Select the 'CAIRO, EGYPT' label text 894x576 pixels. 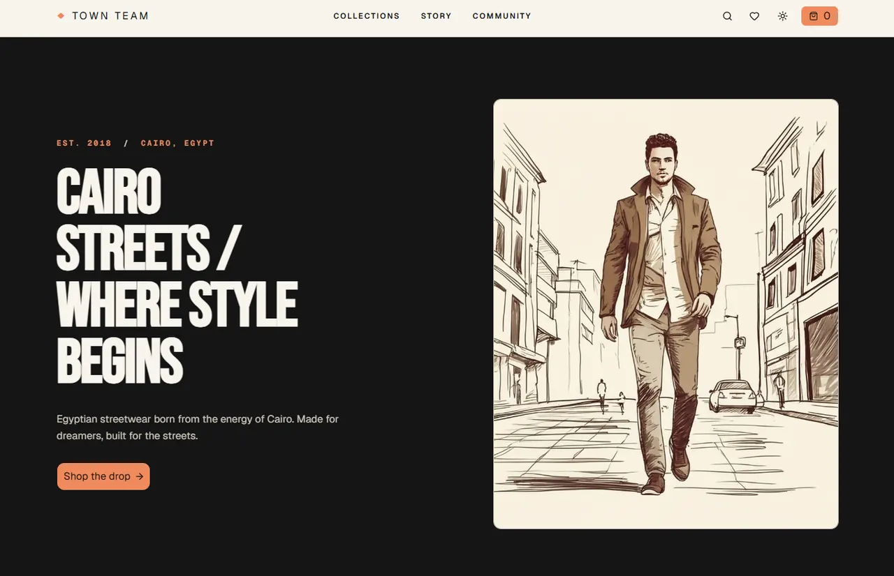click(177, 143)
